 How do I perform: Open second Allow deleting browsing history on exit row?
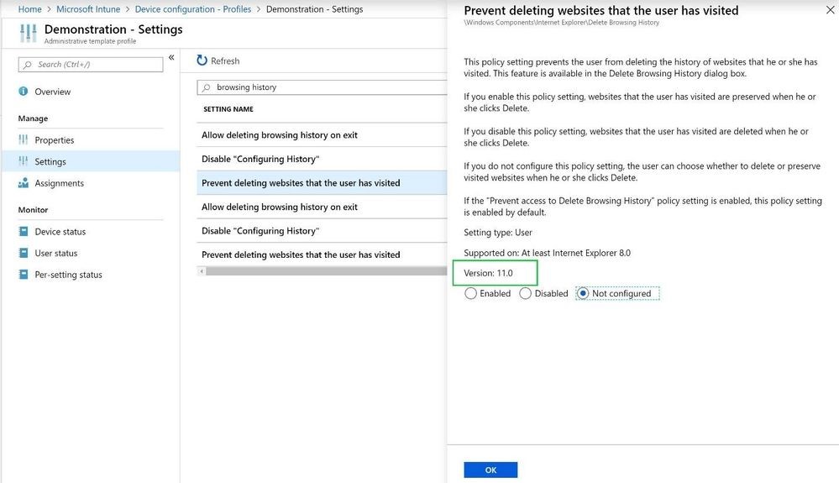point(322,207)
